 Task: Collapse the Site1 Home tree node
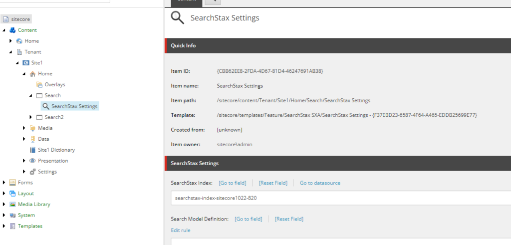(24, 74)
